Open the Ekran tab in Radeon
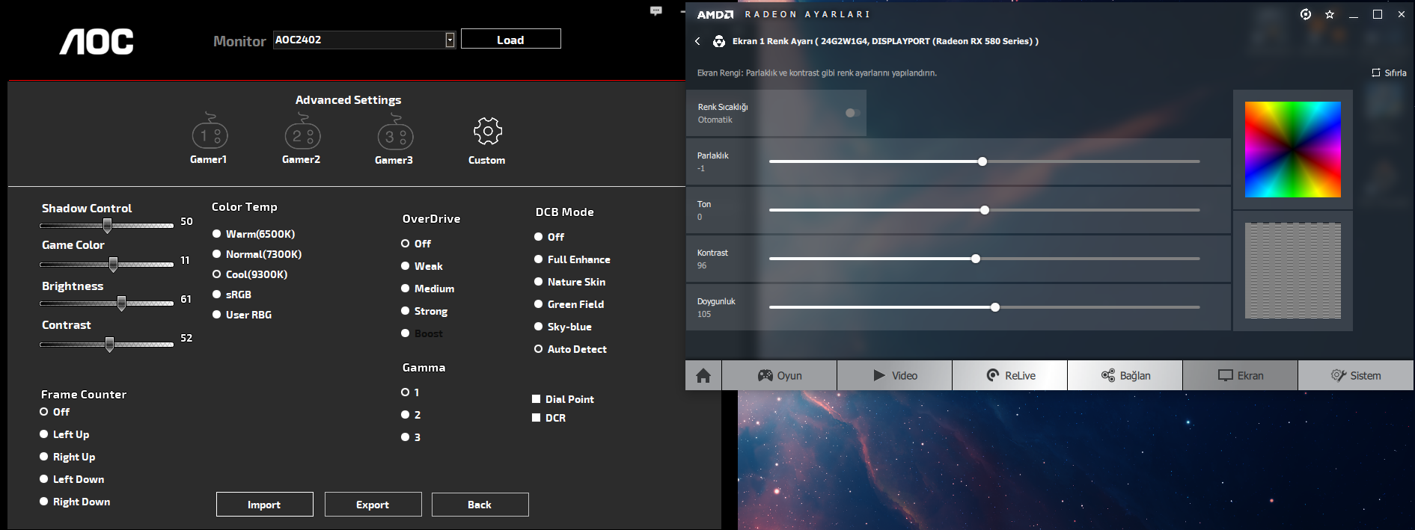 coord(1241,375)
